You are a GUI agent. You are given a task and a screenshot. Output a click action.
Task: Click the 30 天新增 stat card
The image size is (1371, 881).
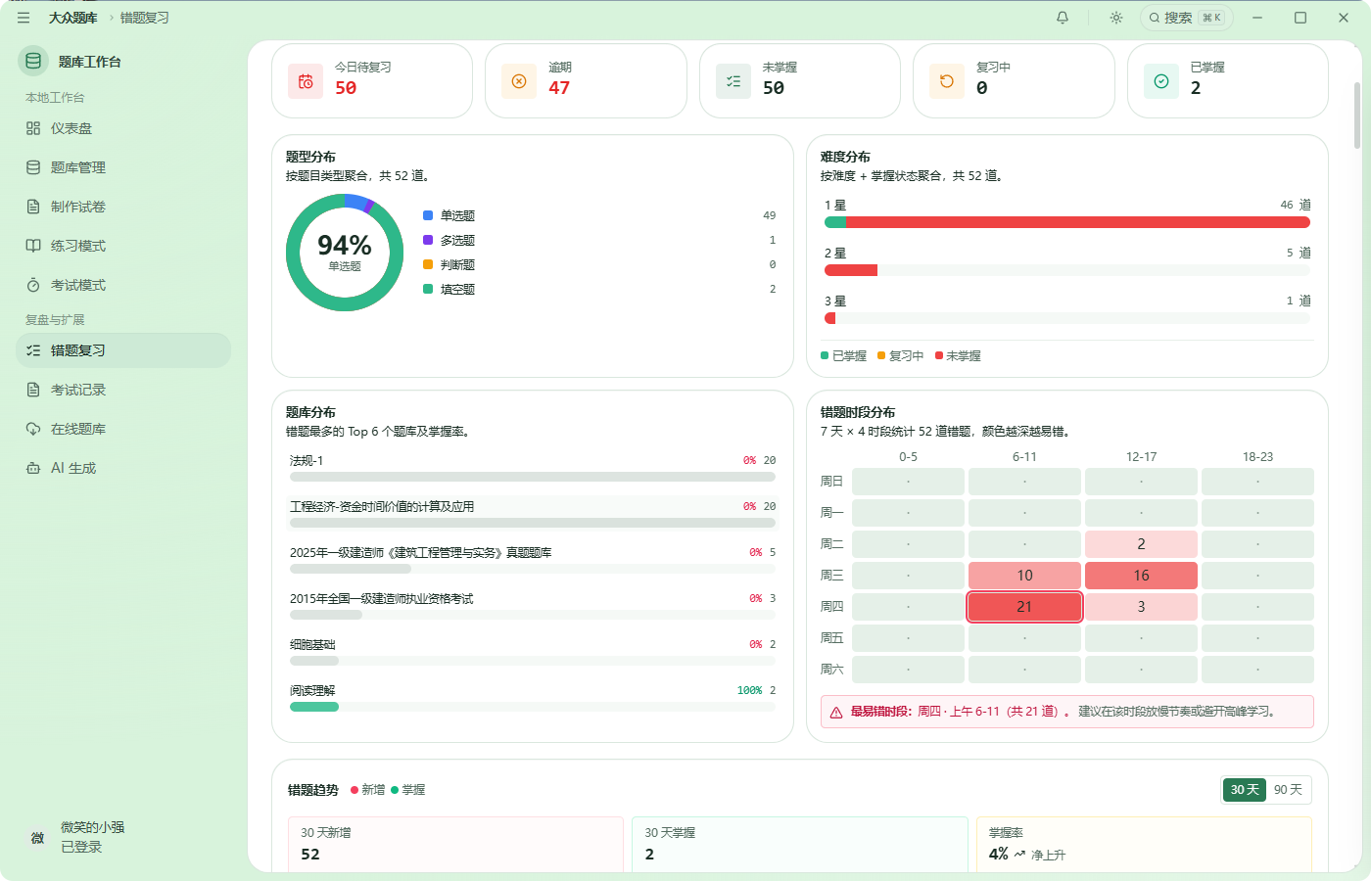[455, 844]
